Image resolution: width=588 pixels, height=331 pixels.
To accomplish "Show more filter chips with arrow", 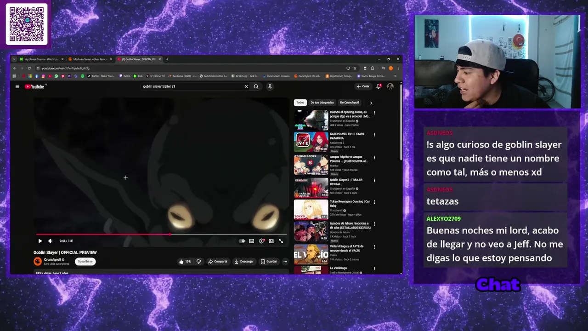I will click(x=371, y=103).
